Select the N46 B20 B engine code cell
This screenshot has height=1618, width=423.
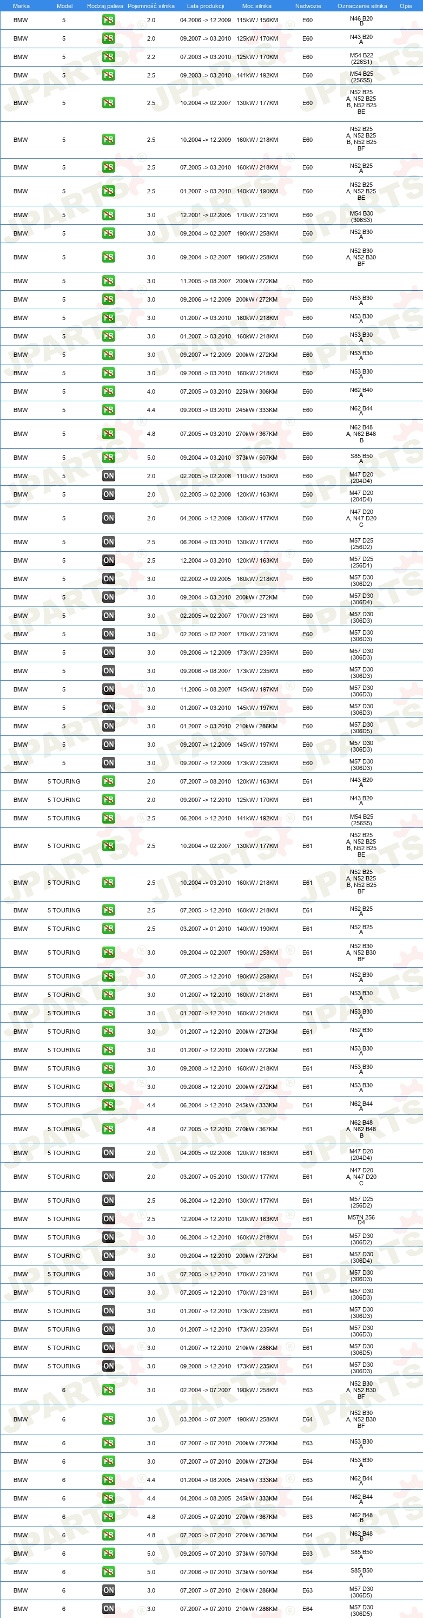coord(361,21)
